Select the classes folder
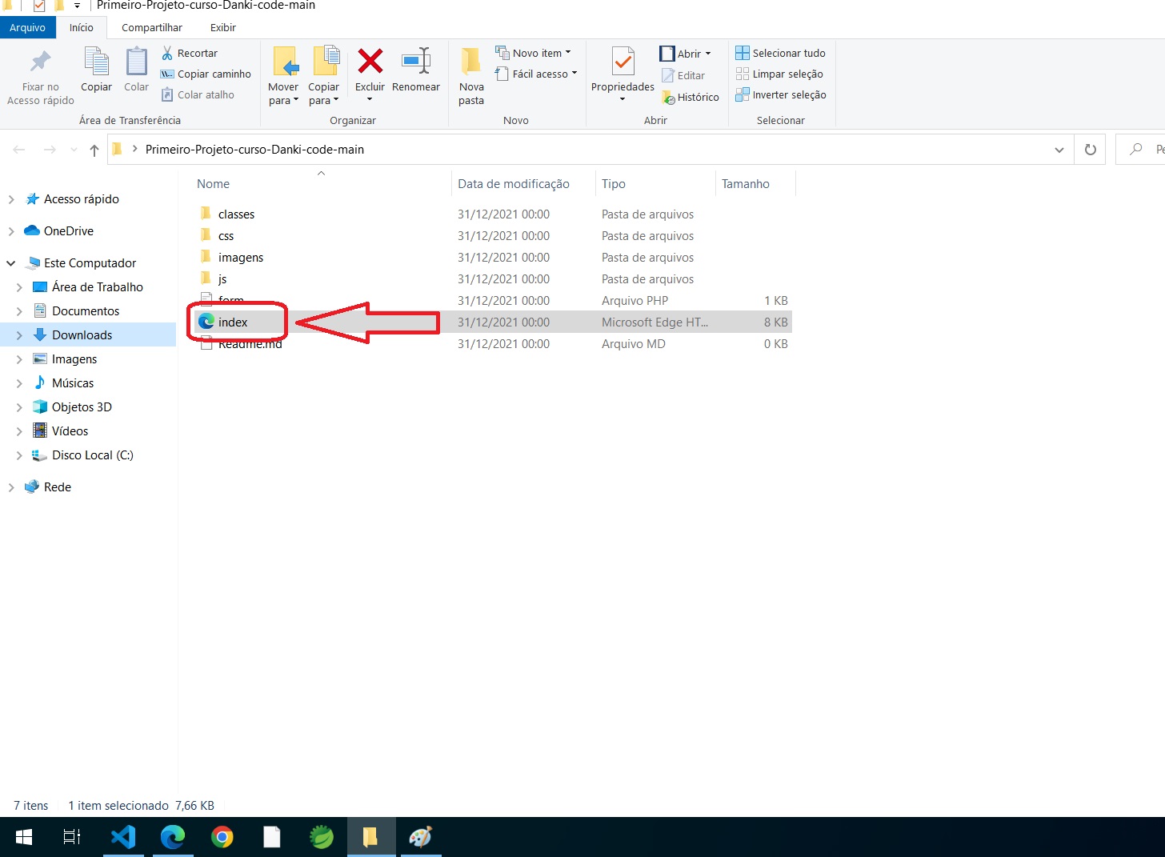 (x=236, y=214)
